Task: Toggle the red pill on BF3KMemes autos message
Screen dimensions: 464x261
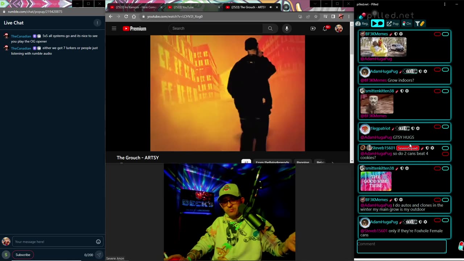Action: coord(437,200)
